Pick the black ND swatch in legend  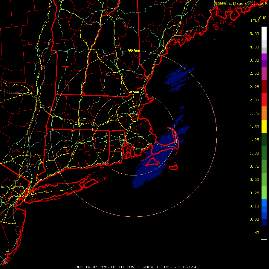click(264, 233)
